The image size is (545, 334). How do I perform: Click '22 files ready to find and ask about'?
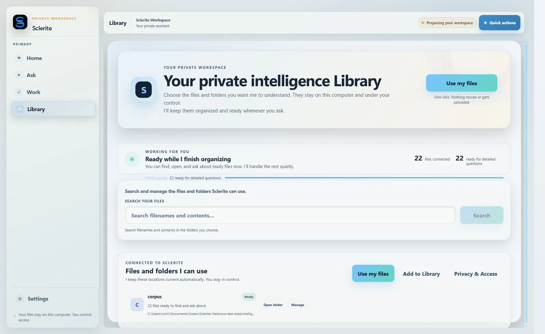click(x=177, y=306)
